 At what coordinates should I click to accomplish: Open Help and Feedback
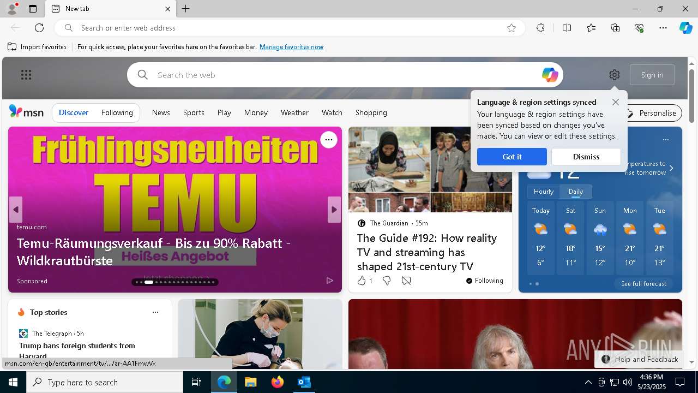(639, 359)
